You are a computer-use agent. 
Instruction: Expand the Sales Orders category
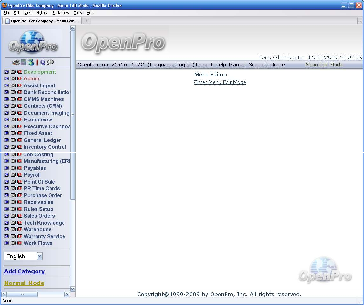39,216
